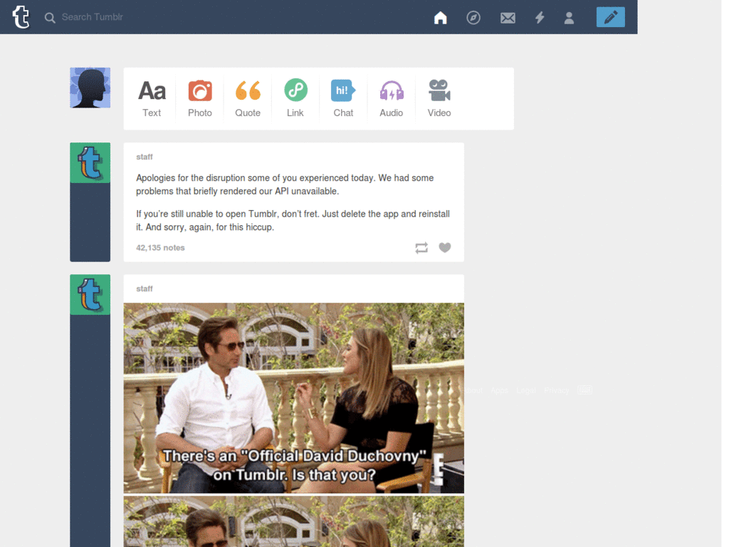View the 42,135 notes
Screen dimensions: 729x547
pos(160,248)
